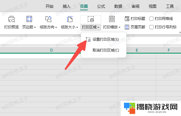This screenshot has height=116, width=181.
Task: Click the paper orientation (纸张方向) icon
Action: [x=48, y=19]
